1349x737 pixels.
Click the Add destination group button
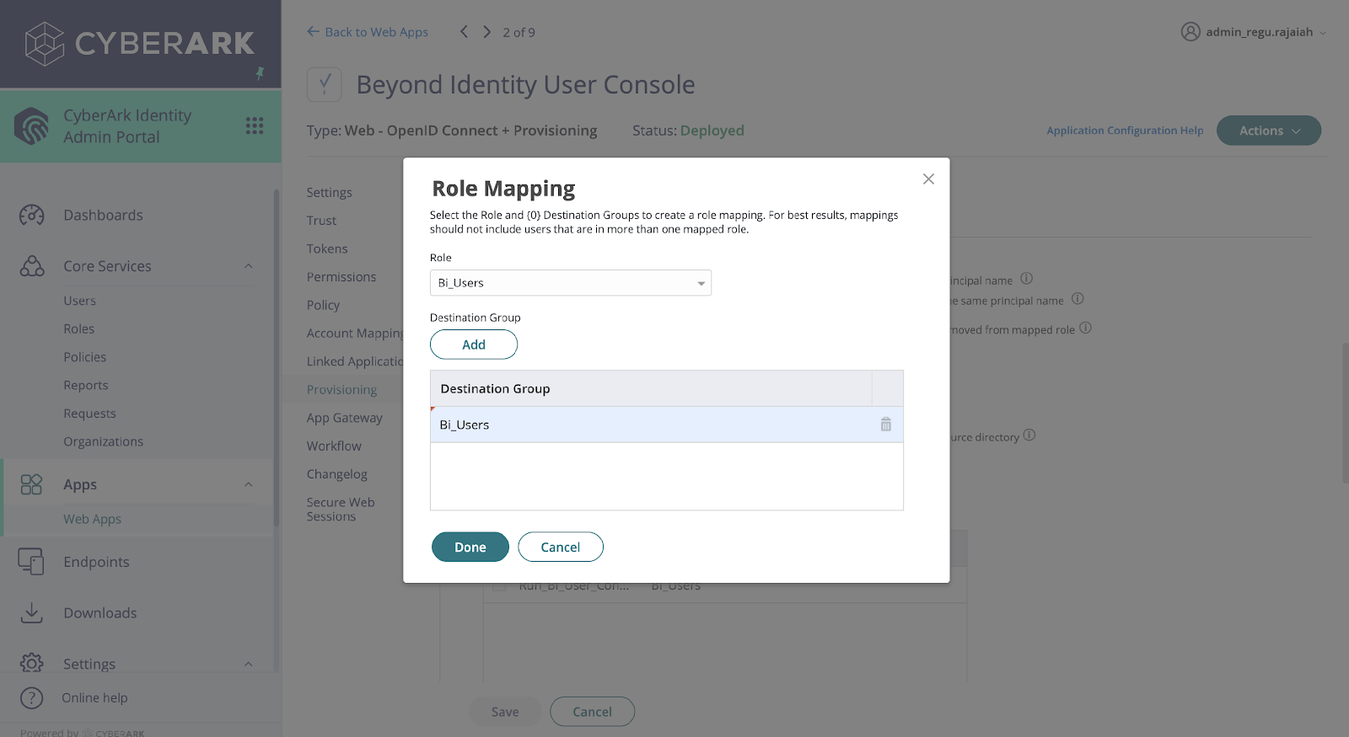(x=474, y=344)
